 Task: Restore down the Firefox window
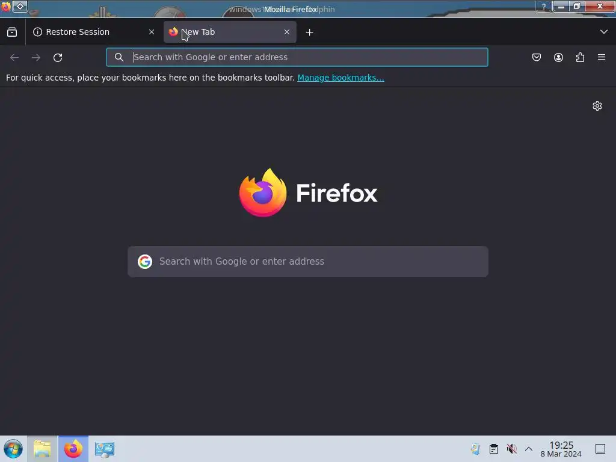pos(577,6)
